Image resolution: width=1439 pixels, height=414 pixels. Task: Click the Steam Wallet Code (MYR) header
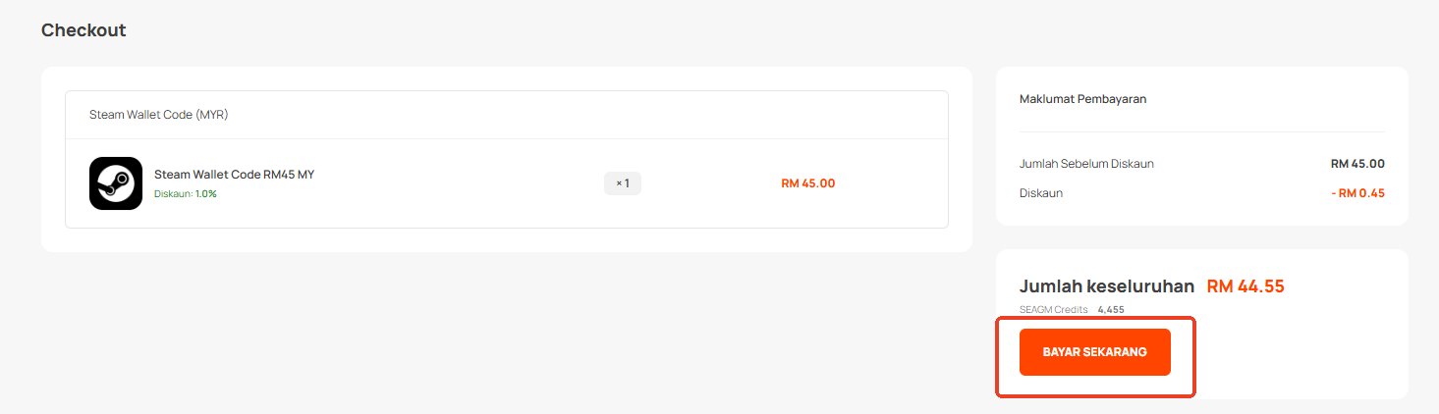(158, 115)
